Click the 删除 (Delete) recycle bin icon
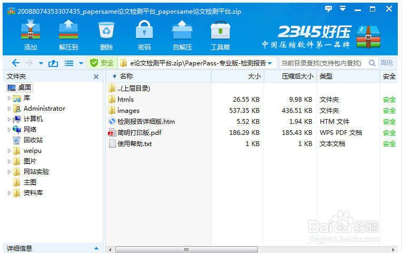Image resolution: width=402 pixels, height=253 pixels. (x=106, y=30)
